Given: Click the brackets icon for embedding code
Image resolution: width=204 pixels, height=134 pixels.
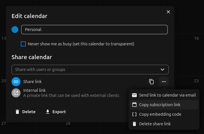Looking at the screenshot, I should click(134, 114).
